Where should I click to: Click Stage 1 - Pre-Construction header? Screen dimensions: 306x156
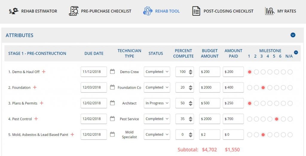[37, 53]
